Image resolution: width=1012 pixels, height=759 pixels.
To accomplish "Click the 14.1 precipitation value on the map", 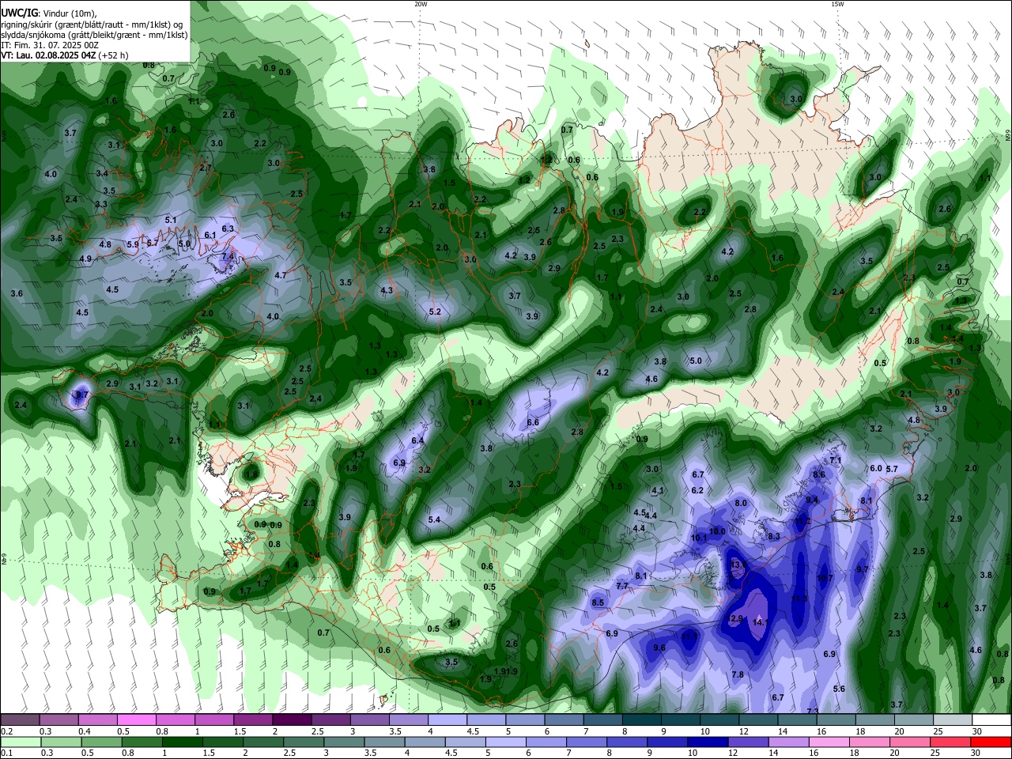I will coord(761,623).
